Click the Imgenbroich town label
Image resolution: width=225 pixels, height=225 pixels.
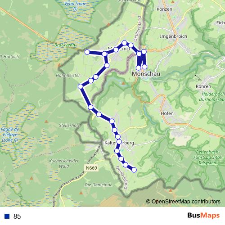[173, 36]
